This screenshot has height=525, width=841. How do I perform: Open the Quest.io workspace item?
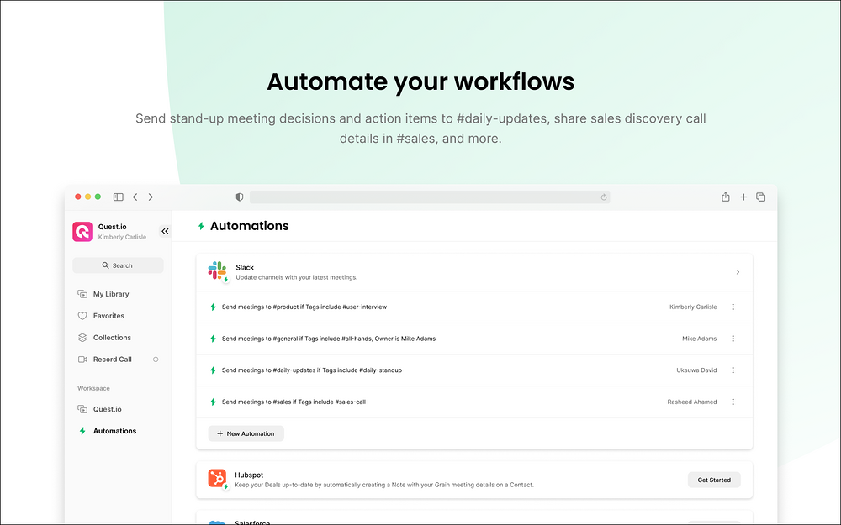click(x=108, y=409)
